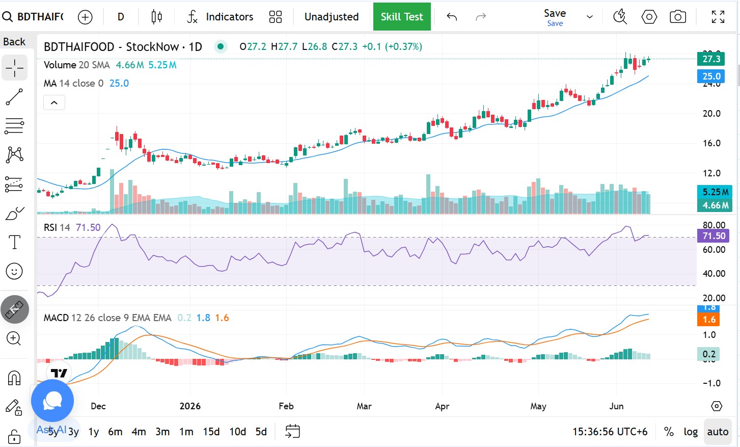Select the Volume 20 SMA legend
This screenshot has width=740, height=447.
[77, 65]
